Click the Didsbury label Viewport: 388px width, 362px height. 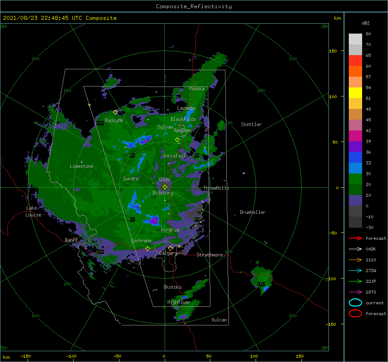[x=163, y=193]
